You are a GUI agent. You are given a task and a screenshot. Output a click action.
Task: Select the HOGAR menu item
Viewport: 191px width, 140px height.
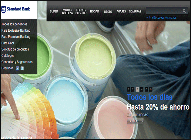(95, 12)
